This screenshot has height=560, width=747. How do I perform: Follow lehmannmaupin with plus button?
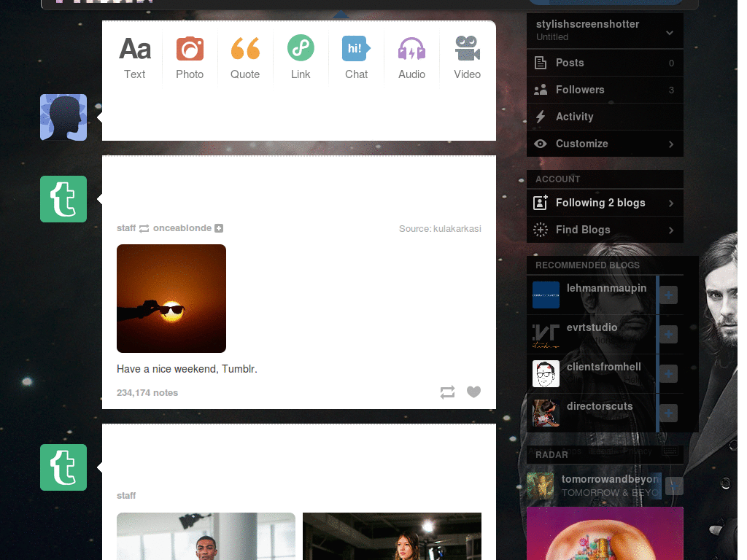click(x=668, y=295)
